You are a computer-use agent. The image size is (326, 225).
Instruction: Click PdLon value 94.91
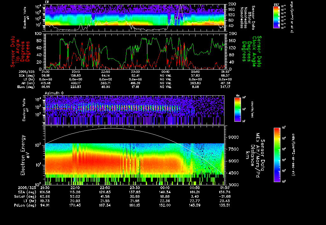pos(46,205)
